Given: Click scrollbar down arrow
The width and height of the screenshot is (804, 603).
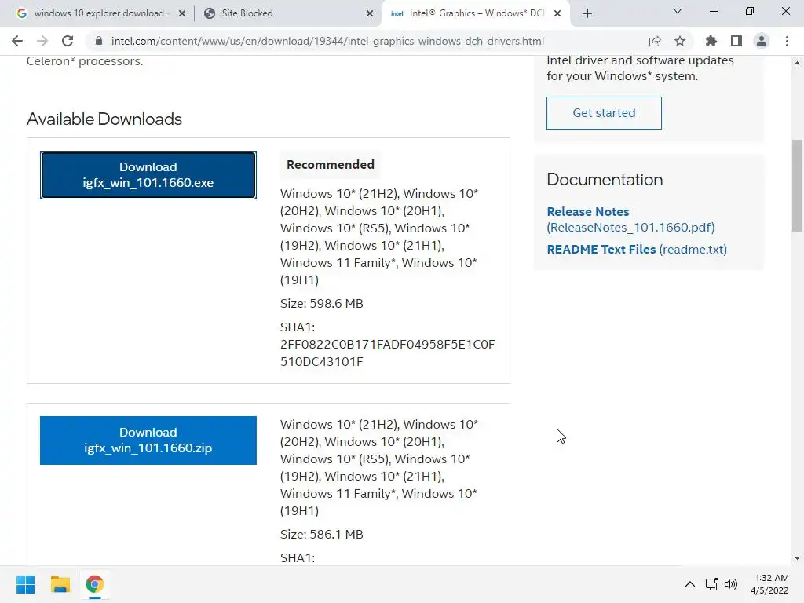Looking at the screenshot, I should coord(797,558).
